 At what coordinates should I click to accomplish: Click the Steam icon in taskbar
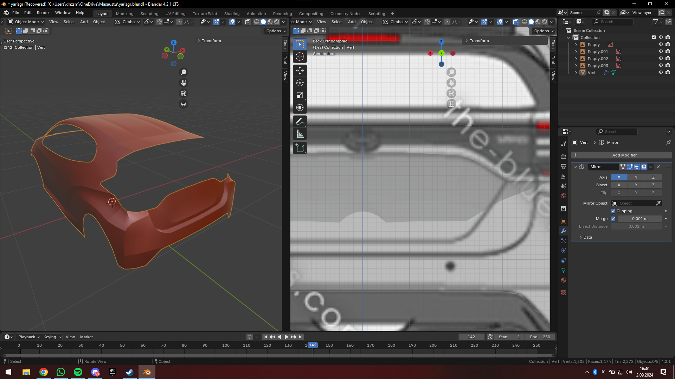click(x=129, y=372)
